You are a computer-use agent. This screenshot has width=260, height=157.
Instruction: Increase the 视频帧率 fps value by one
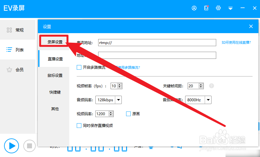(x=120, y=85)
